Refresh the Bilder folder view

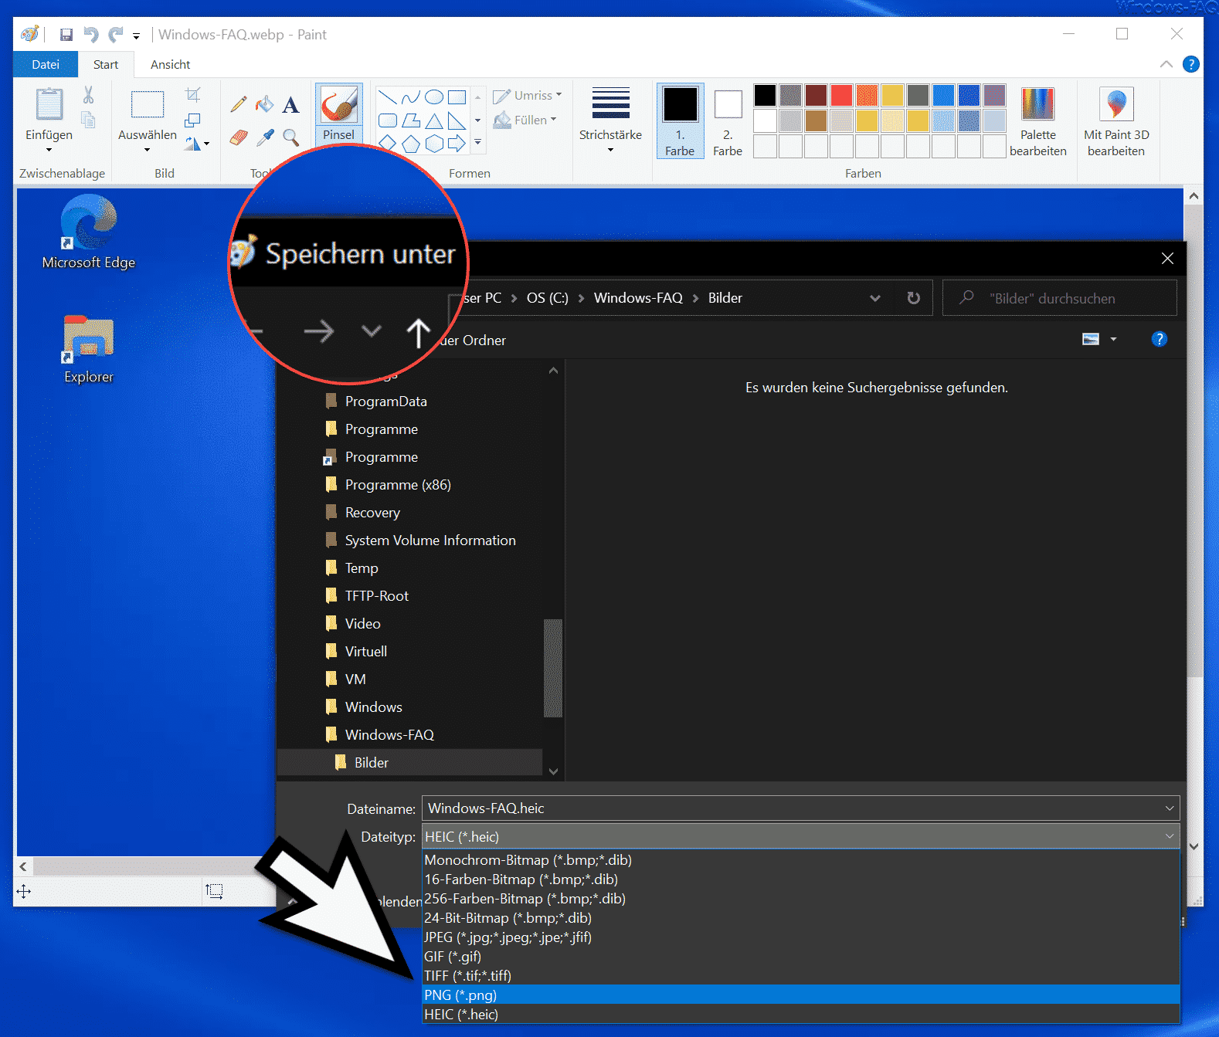click(x=914, y=298)
